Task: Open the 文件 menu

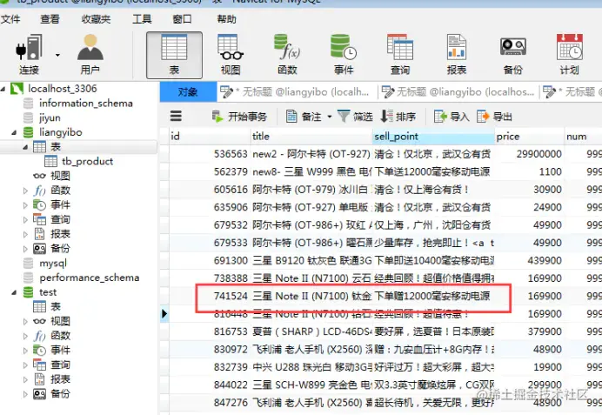Action: tap(10, 19)
